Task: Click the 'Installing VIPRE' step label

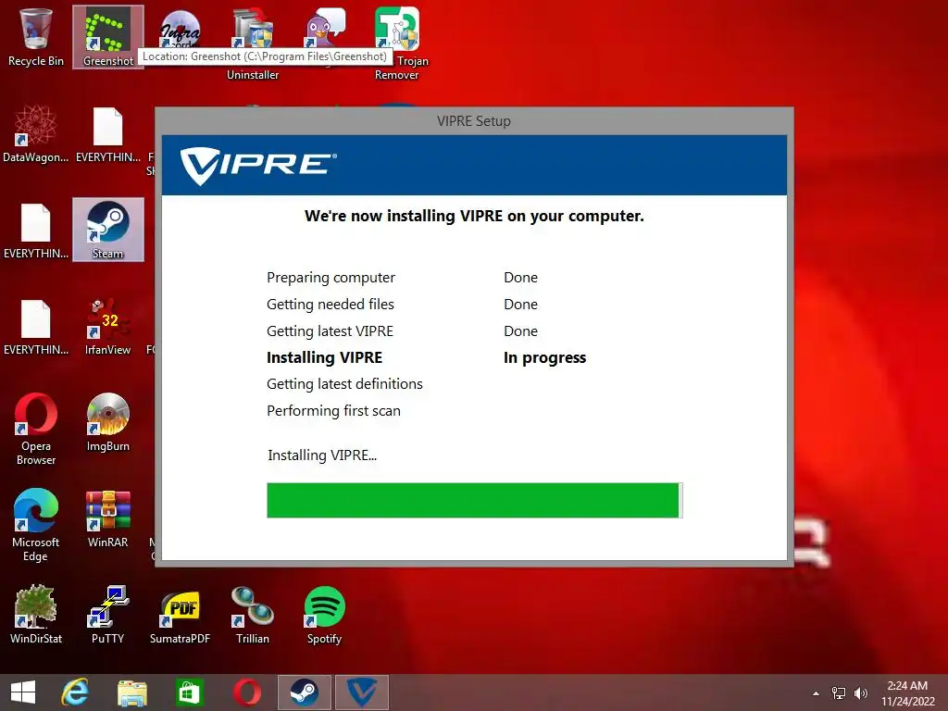Action: [x=325, y=357]
